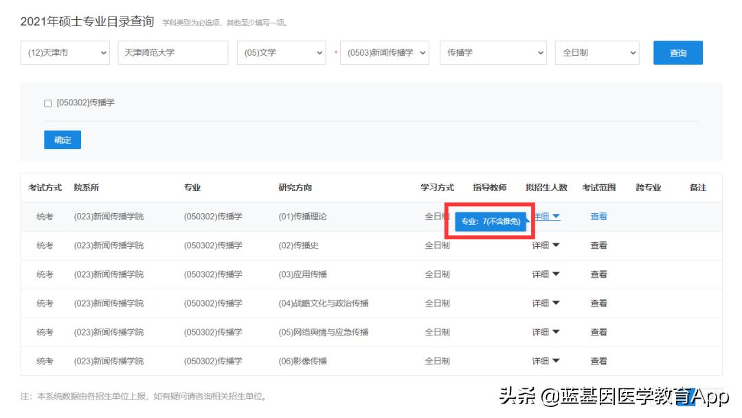Open 查看 exam scope for (04)战略文化与政治传播

point(598,302)
